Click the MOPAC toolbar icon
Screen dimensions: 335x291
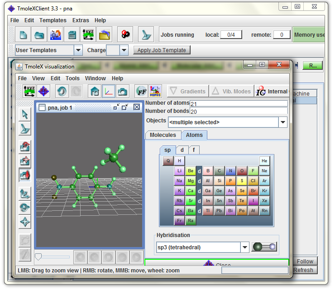coord(155,91)
